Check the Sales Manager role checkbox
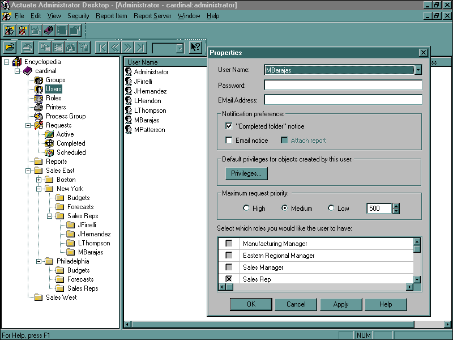The width and height of the screenshot is (453, 340). [x=229, y=267]
